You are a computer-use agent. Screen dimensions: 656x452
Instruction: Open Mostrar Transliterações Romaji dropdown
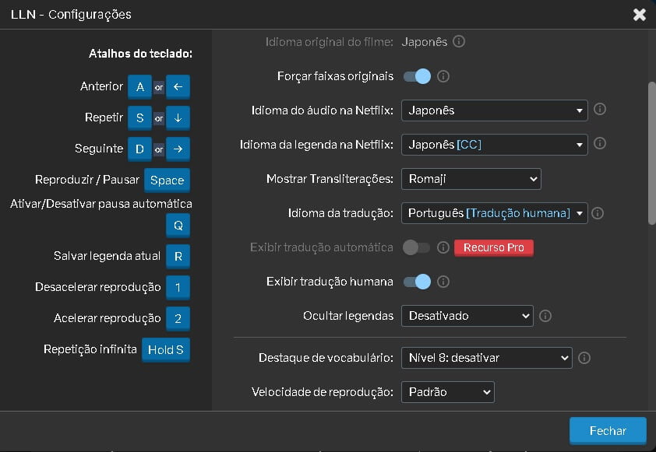471,179
